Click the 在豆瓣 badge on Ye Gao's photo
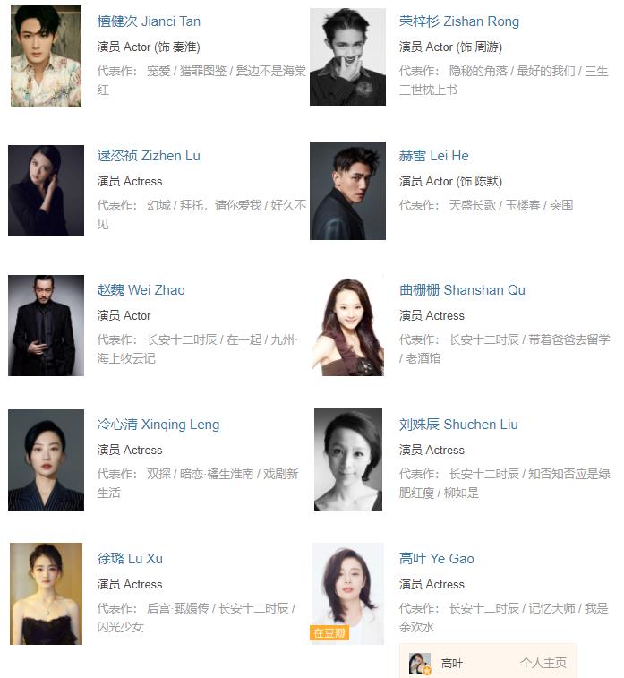624x678 pixels. (329, 633)
